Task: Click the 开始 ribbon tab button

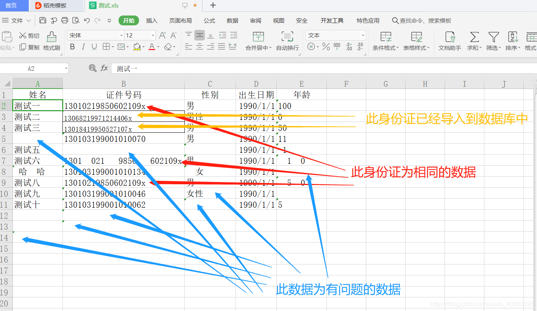Action: (129, 20)
